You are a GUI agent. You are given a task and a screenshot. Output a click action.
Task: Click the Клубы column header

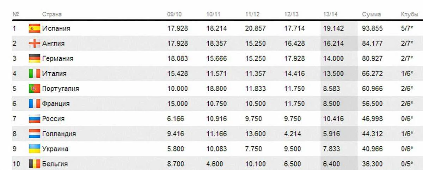(x=409, y=14)
